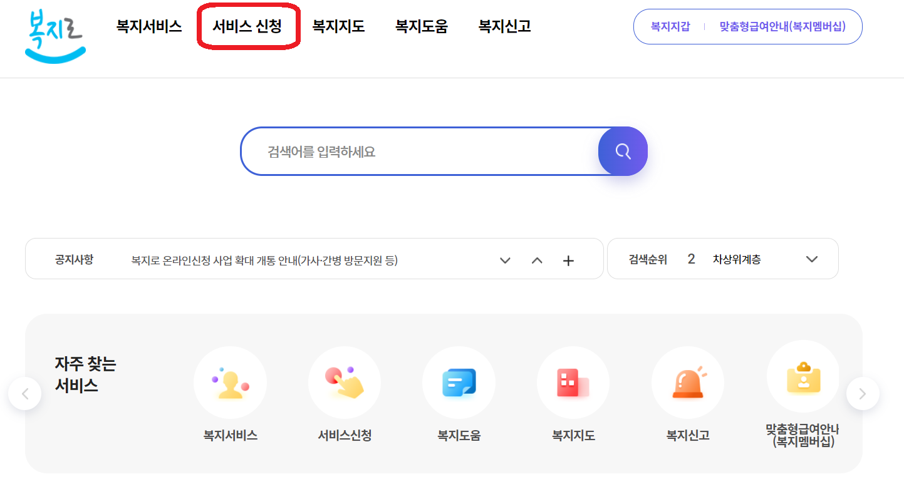Click the 복지신고 siren icon

coord(687,382)
